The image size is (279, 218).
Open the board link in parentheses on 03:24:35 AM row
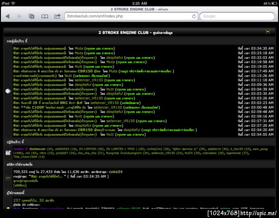(100, 48)
